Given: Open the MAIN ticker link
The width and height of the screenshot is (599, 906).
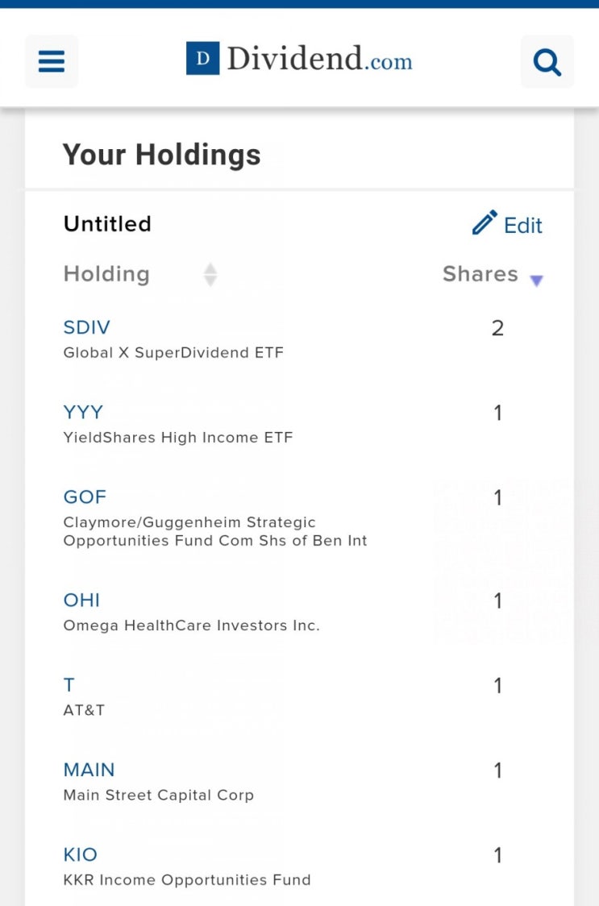Looking at the screenshot, I should click(89, 771).
